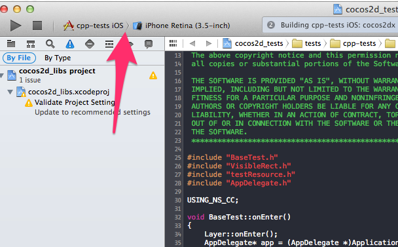Click the void BaseTest::onEnter() declaration
The width and height of the screenshot is (398, 247).
(239, 217)
